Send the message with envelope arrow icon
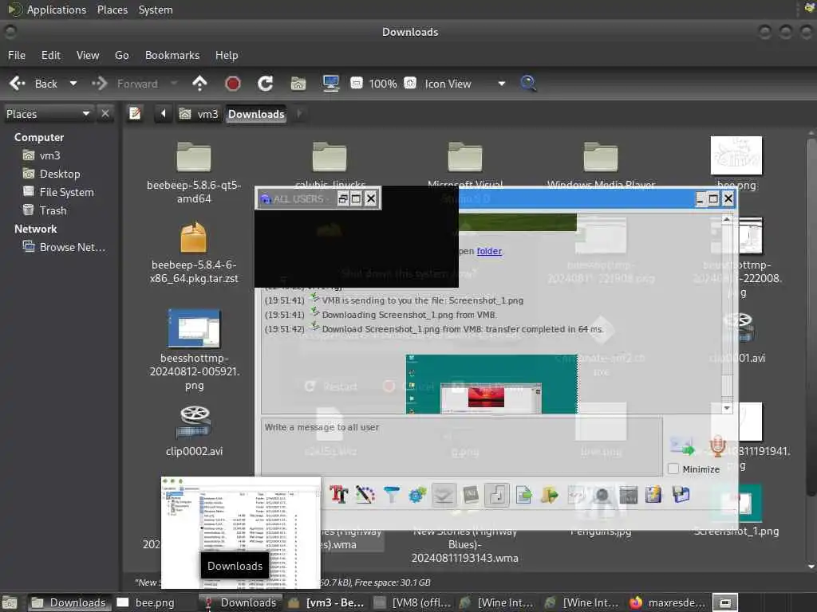This screenshot has width=817, height=612. [x=683, y=446]
